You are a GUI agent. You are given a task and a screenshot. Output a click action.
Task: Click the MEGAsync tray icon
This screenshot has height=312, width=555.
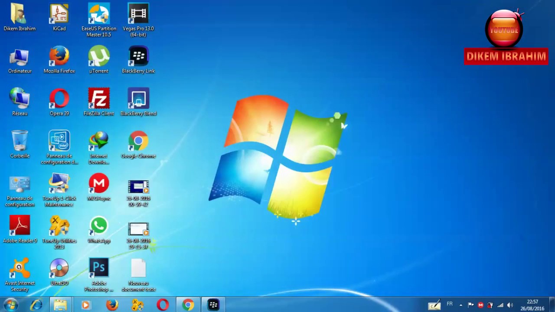click(x=480, y=305)
